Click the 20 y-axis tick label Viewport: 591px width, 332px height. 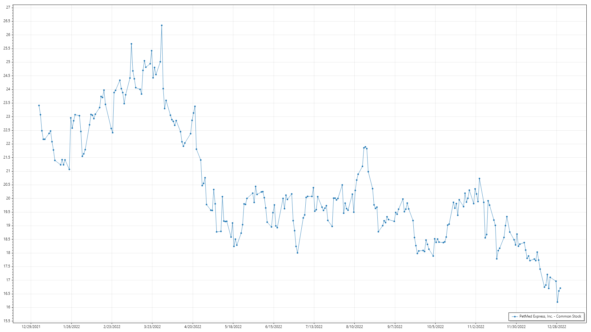point(8,198)
